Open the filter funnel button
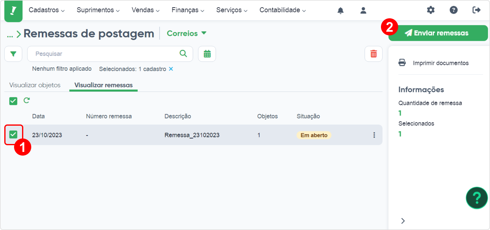This screenshot has height=230, width=490. (13, 54)
